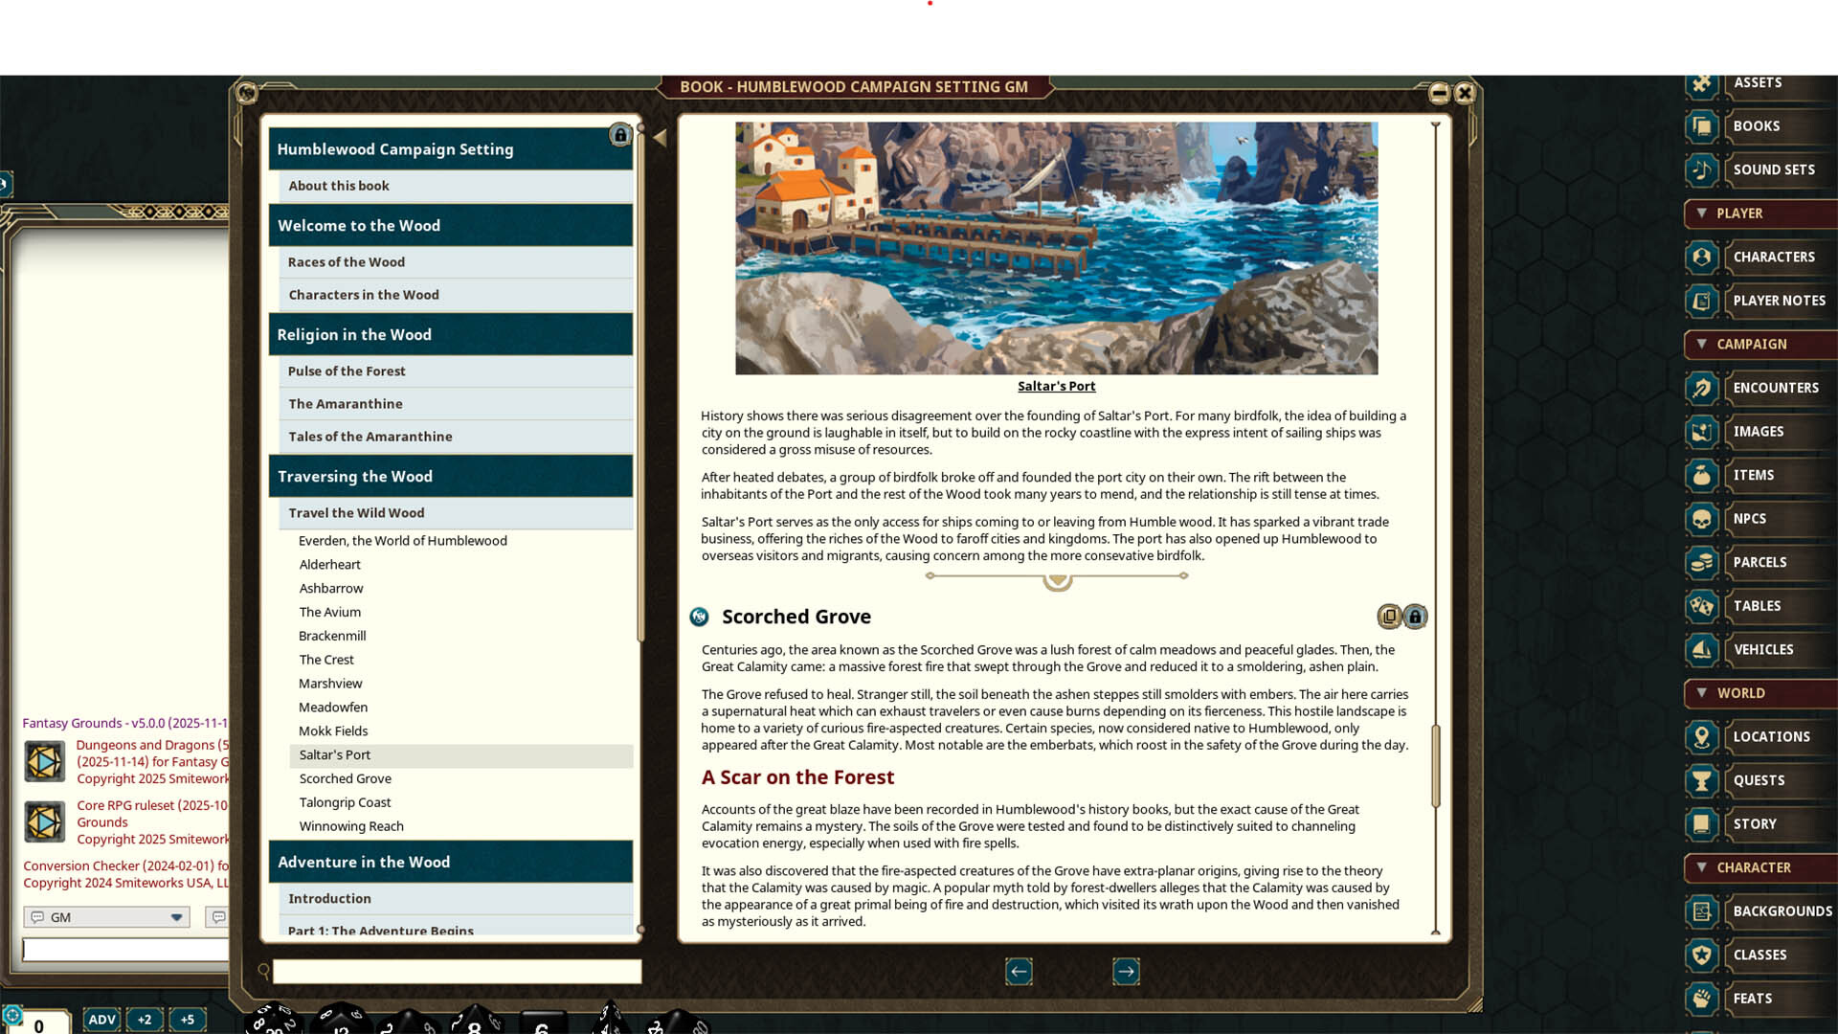This screenshot has height=1034, width=1838.
Task: Collapse the CAMPAIGN sidebar section
Action: [1701, 345]
